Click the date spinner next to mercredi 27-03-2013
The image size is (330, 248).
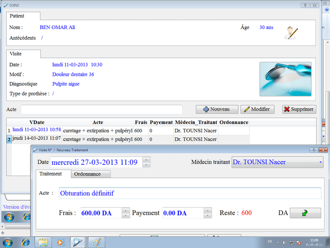point(146,162)
